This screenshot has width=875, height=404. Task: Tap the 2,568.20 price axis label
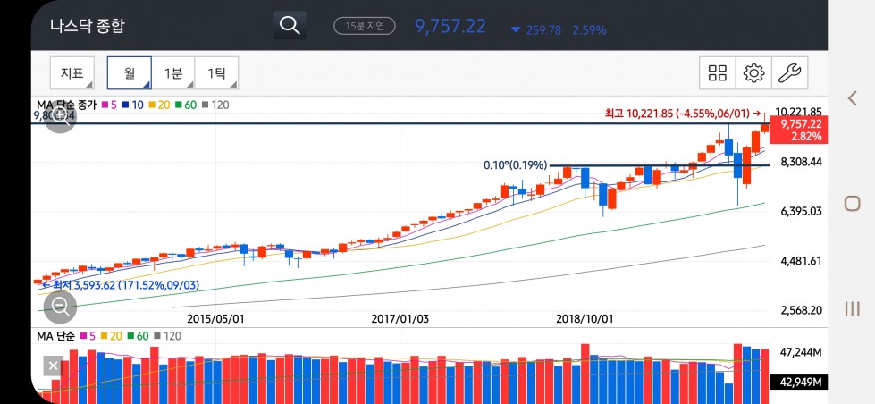(x=802, y=310)
